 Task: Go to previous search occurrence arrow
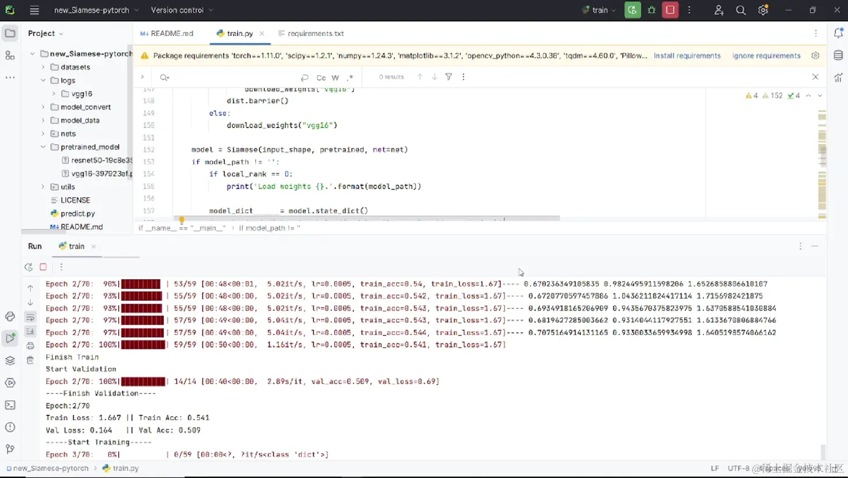coord(420,76)
